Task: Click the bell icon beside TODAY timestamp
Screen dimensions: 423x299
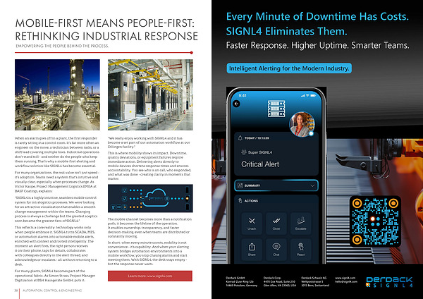Action: click(x=238, y=140)
